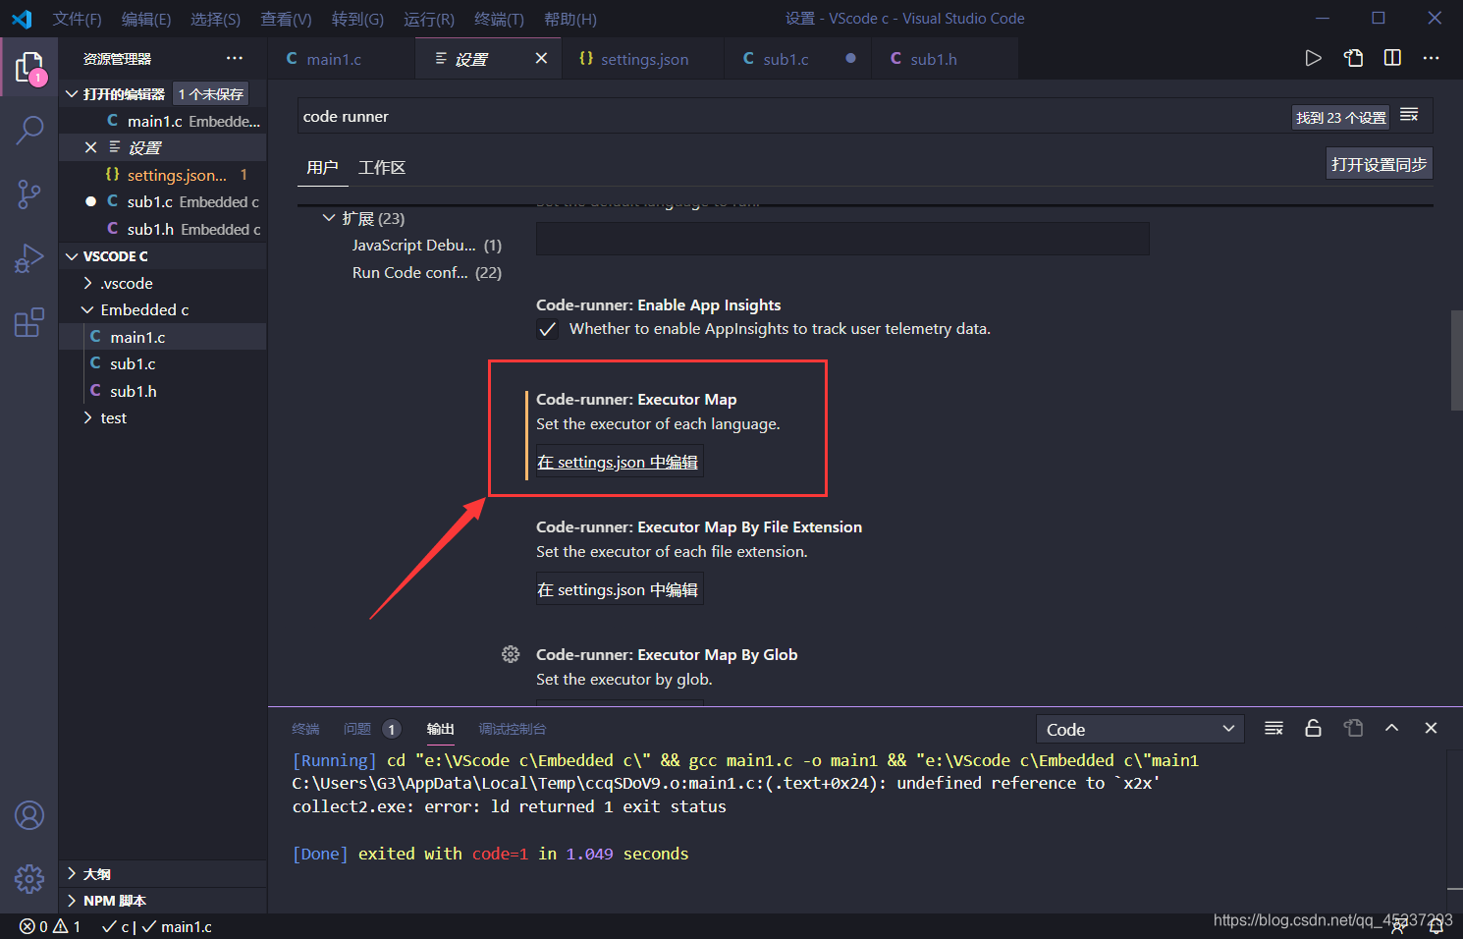Open output log in editor icon
Screen dimensions: 1463x939
click(x=1353, y=728)
